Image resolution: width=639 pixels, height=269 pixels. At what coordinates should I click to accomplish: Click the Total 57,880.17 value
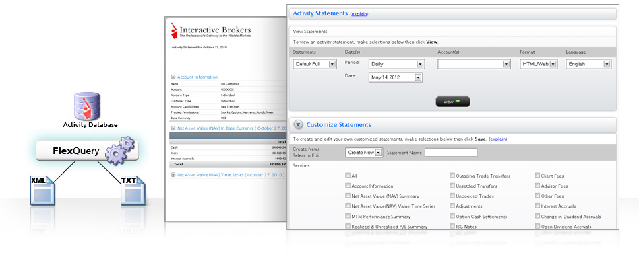pyautogui.click(x=279, y=165)
